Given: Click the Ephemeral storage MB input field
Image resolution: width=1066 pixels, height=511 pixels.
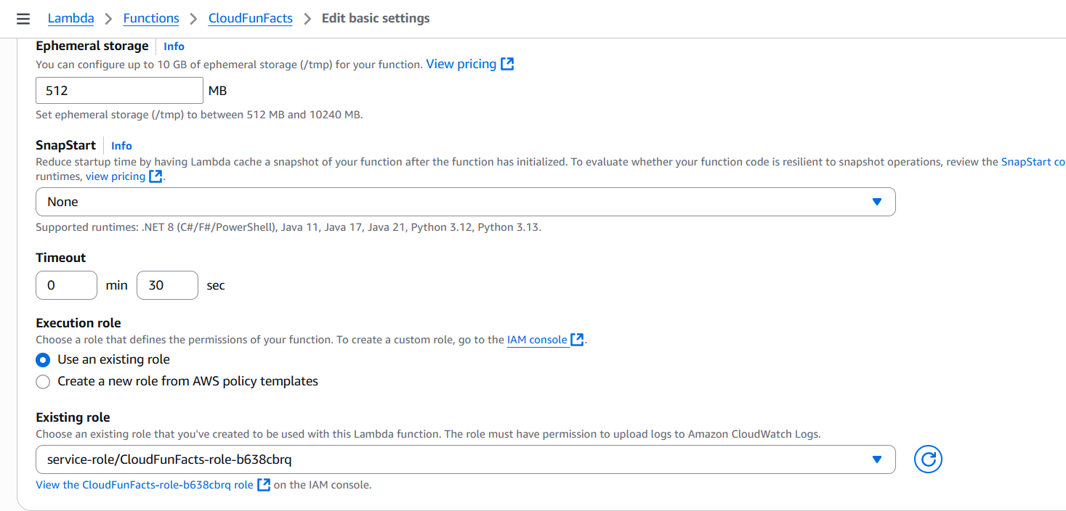Looking at the screenshot, I should [119, 91].
